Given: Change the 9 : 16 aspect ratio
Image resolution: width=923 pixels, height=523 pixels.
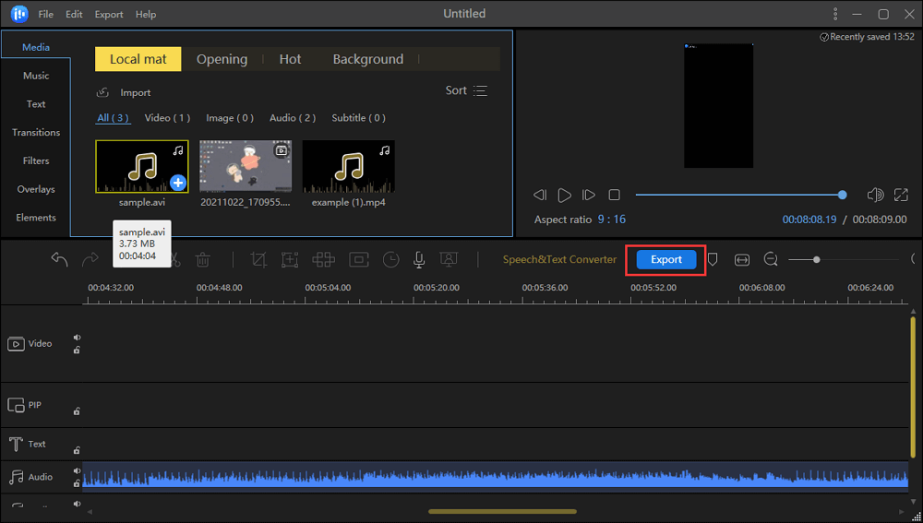Looking at the screenshot, I should point(611,220).
